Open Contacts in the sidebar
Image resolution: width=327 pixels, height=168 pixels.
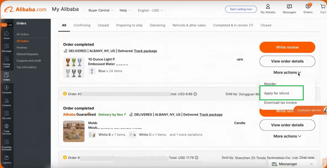6,103
